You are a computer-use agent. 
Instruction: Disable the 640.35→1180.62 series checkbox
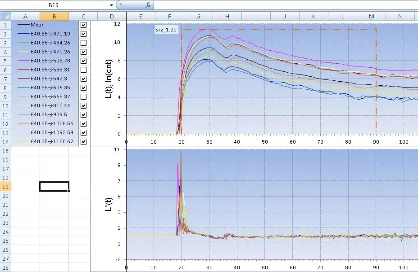click(x=83, y=141)
